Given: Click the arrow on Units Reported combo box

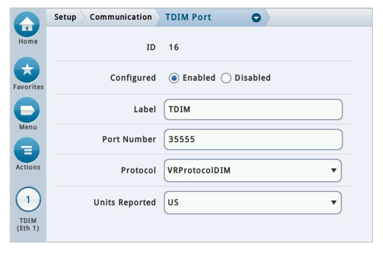Looking at the screenshot, I should (334, 202).
